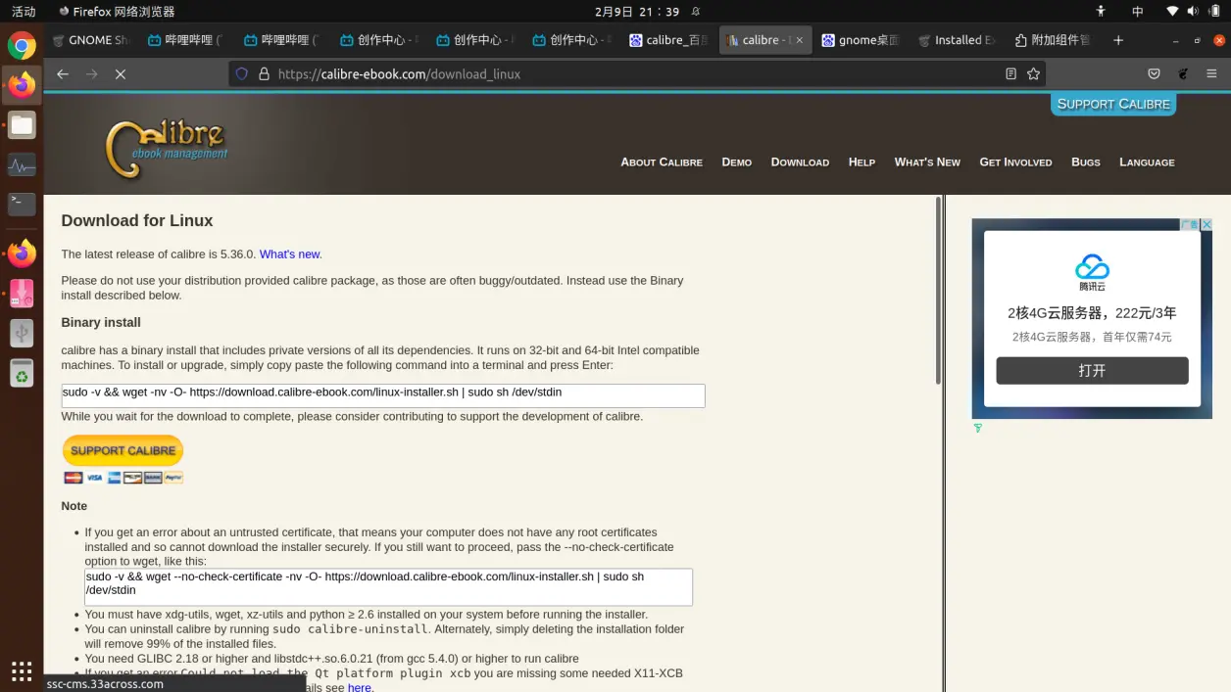Click the GNOME Shell extension foot icon
This screenshot has height=692, width=1231.
tap(1183, 73)
